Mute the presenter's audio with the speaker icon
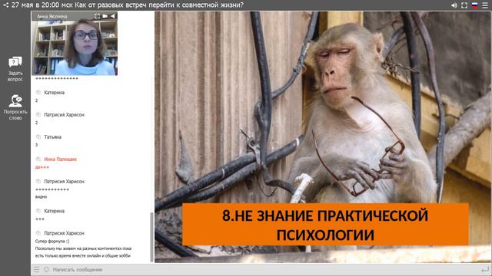The height and width of the screenshot is (276, 492). point(112,16)
